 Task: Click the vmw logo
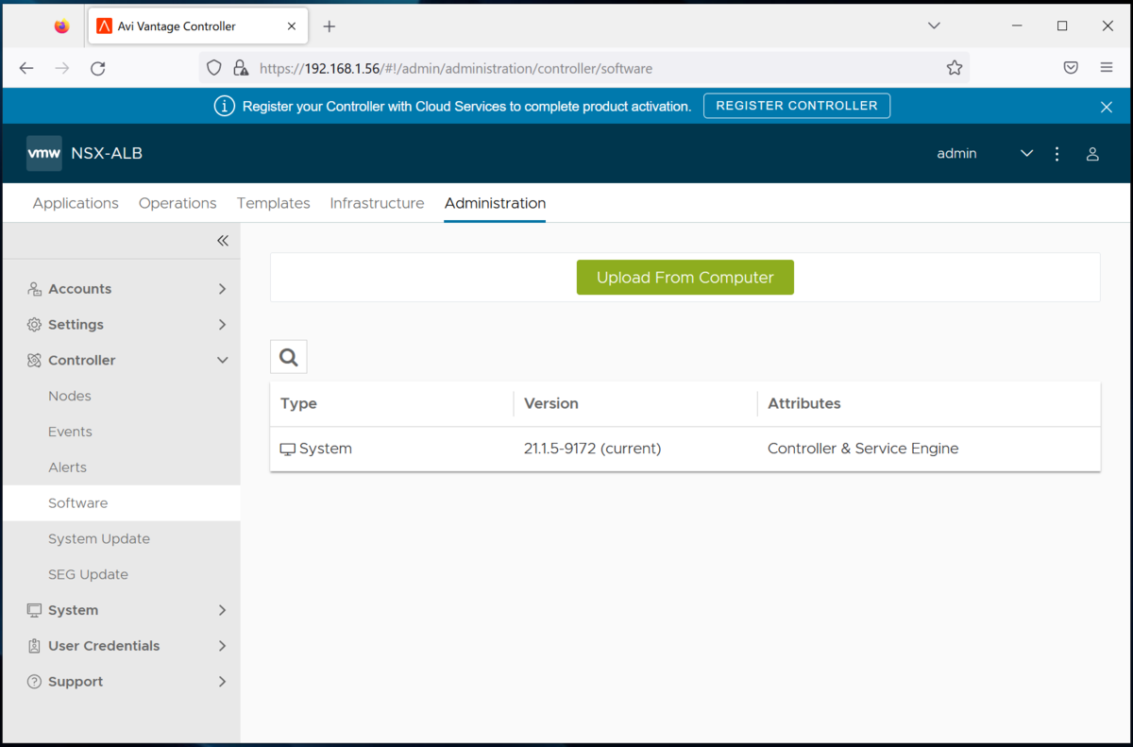pyautogui.click(x=44, y=153)
